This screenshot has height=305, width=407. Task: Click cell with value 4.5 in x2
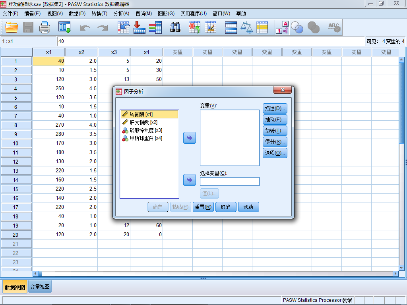pos(81,89)
